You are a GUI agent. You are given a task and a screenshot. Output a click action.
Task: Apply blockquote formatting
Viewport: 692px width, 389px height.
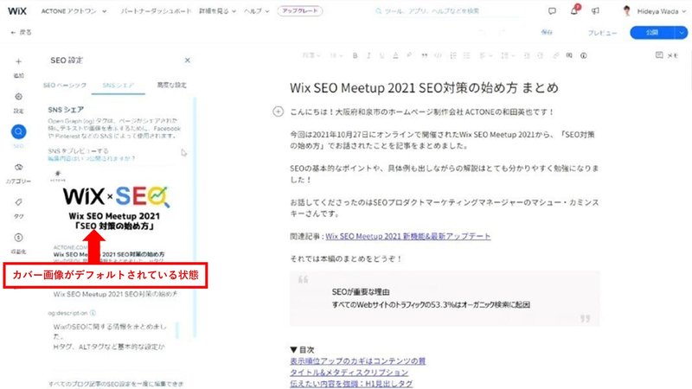pyautogui.click(x=424, y=55)
